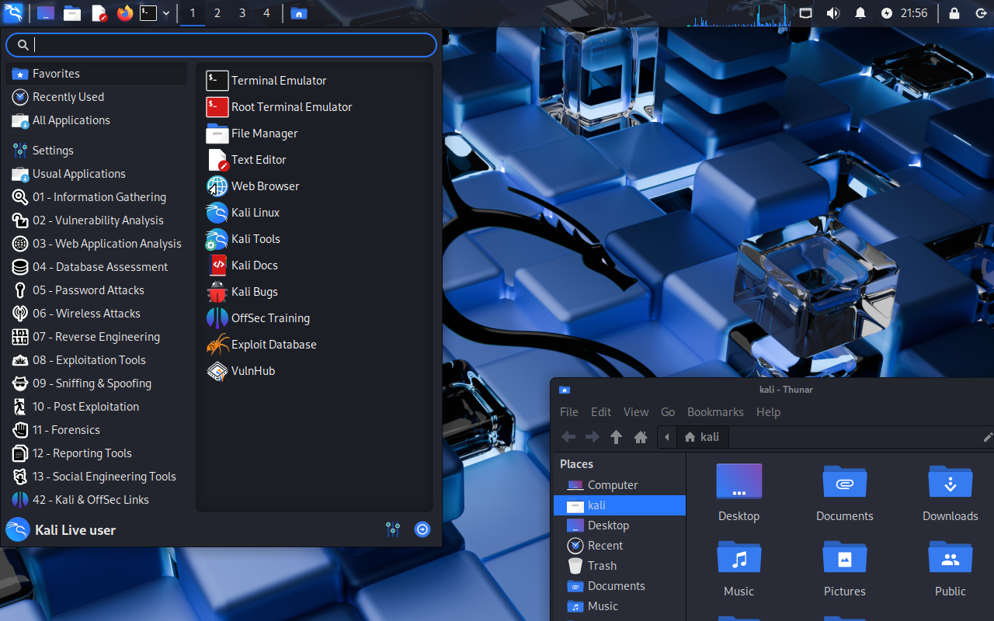Open the notifications bell icon
This screenshot has height=621, width=994.
(x=860, y=13)
